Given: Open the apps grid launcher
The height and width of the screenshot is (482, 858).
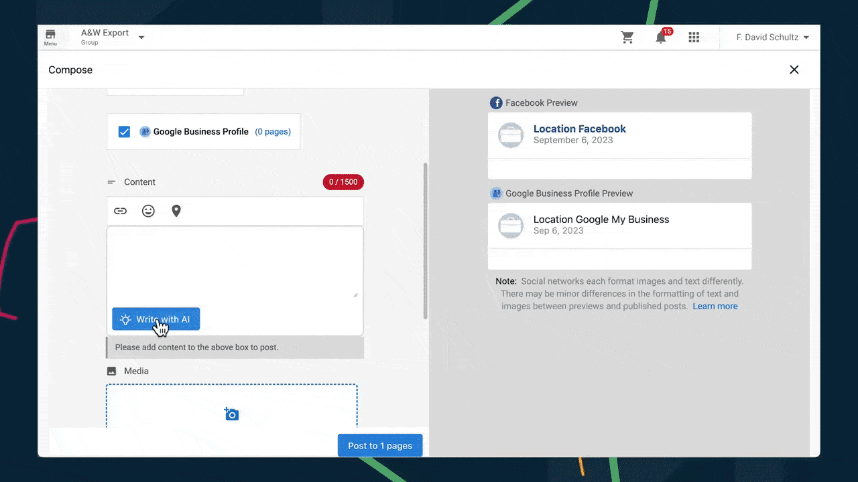Looking at the screenshot, I should click(x=694, y=37).
